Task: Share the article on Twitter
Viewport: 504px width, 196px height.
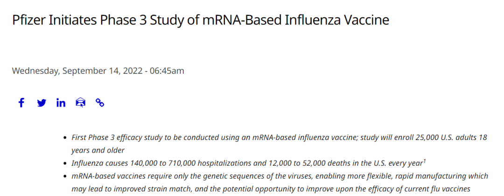Action: tap(42, 103)
